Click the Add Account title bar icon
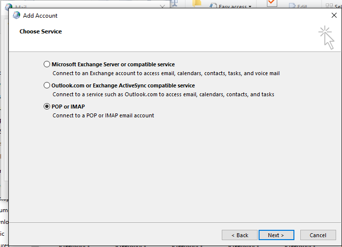342x247 pixels. pos(17,16)
